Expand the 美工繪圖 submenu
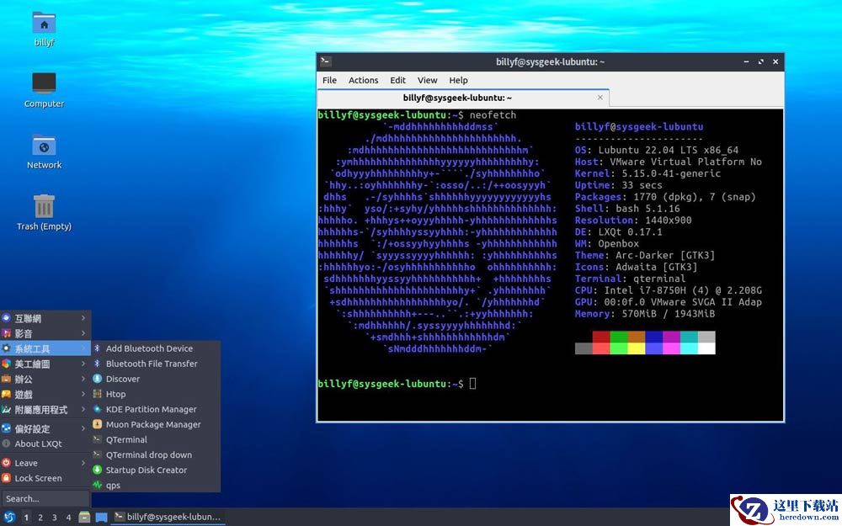Screen dimensions: 842x526 click(45, 364)
